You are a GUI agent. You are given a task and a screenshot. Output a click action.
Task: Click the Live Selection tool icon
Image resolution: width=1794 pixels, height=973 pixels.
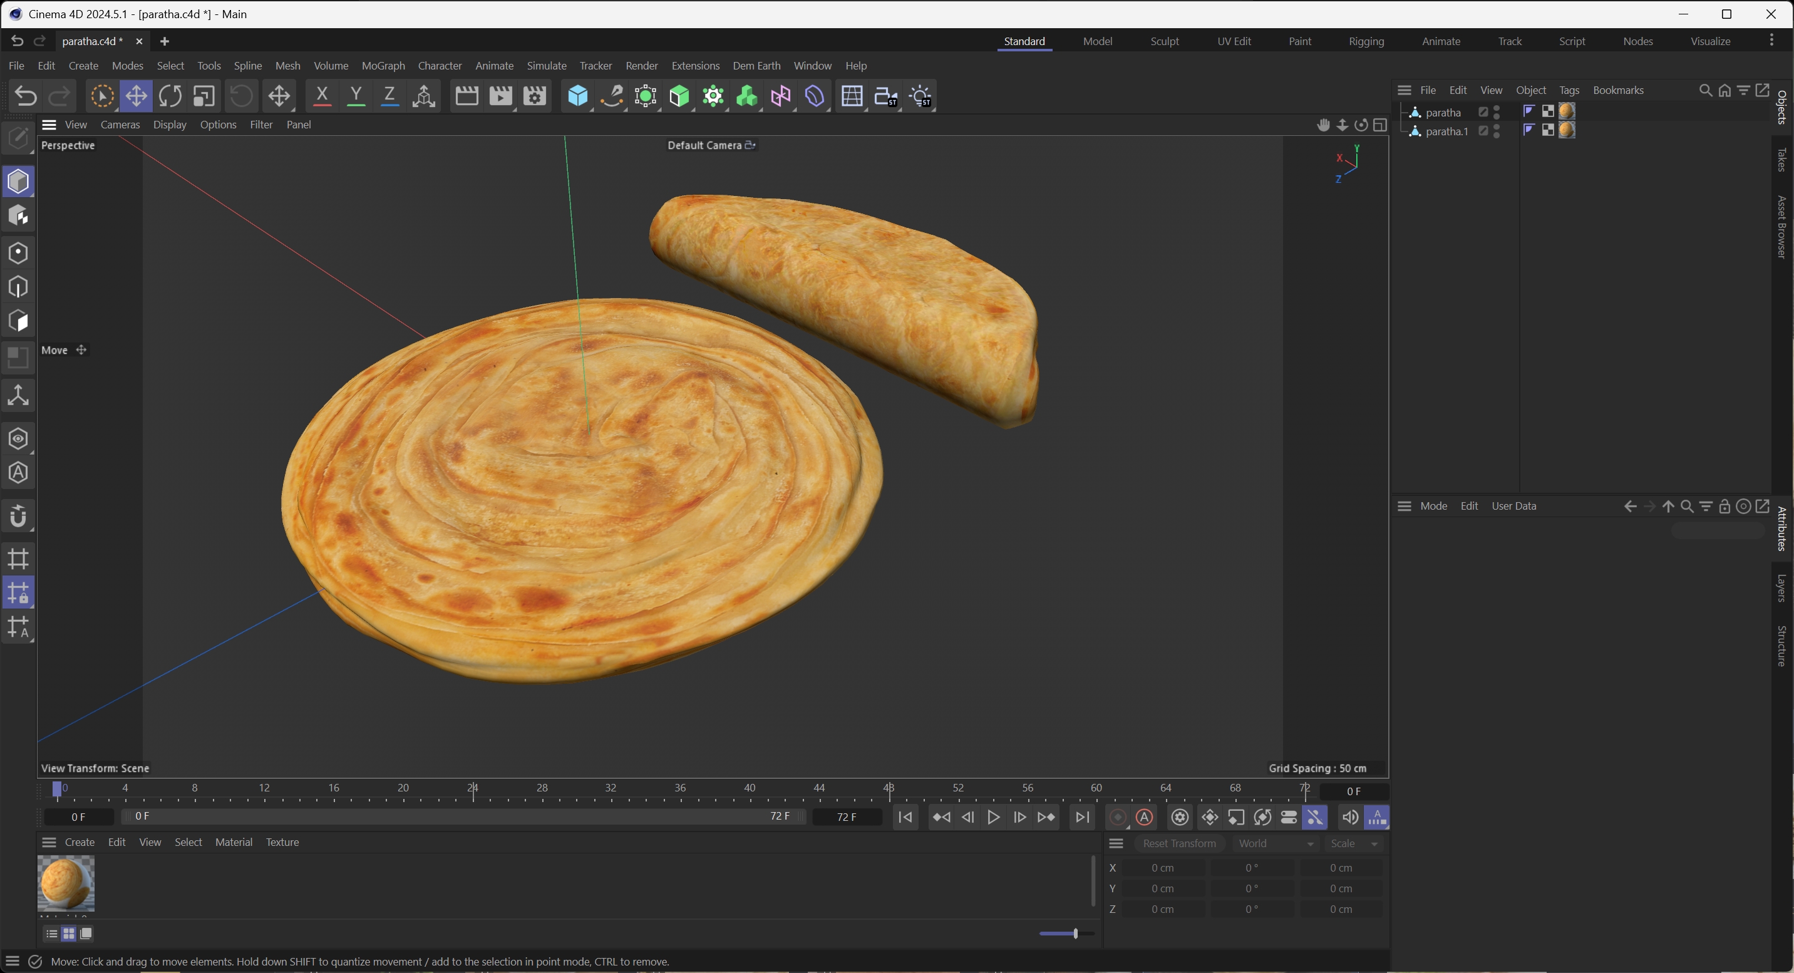[101, 96]
